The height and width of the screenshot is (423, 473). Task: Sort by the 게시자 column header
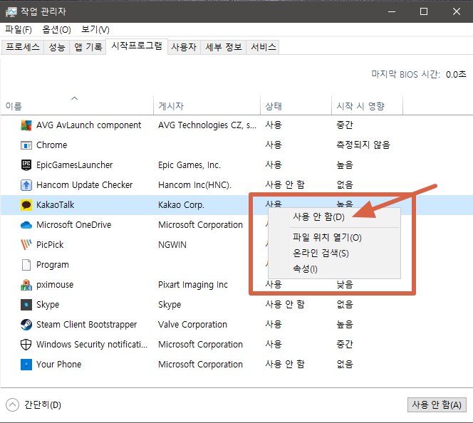point(207,105)
